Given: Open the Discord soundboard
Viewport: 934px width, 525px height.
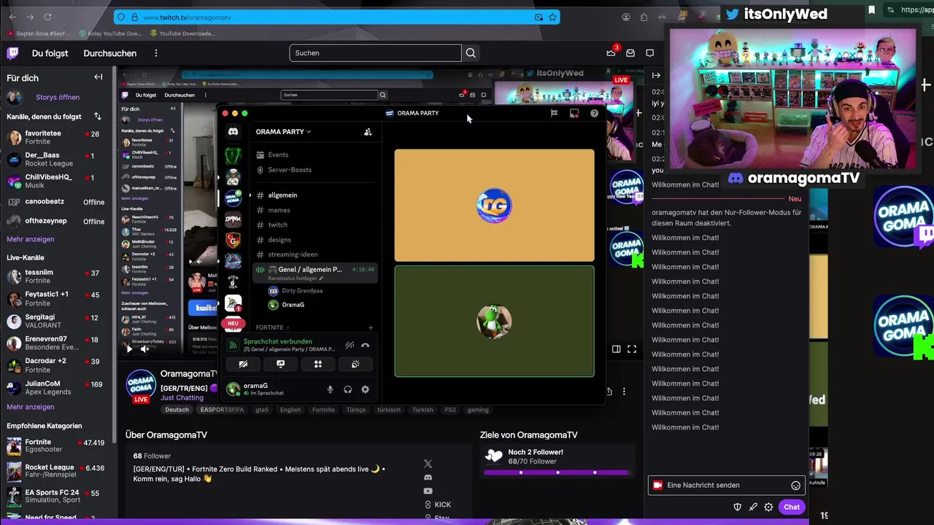Looking at the screenshot, I should [x=355, y=364].
